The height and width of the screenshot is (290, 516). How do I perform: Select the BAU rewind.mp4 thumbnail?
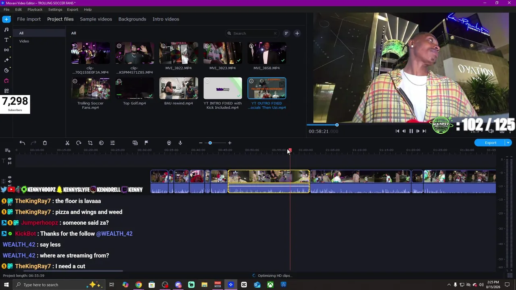pos(179,88)
